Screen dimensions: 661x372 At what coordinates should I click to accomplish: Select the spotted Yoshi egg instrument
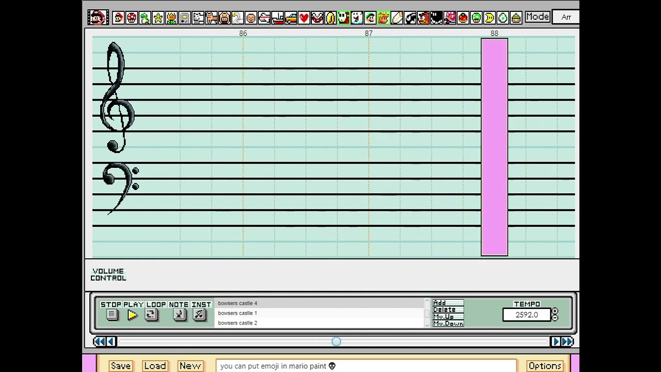click(502, 18)
